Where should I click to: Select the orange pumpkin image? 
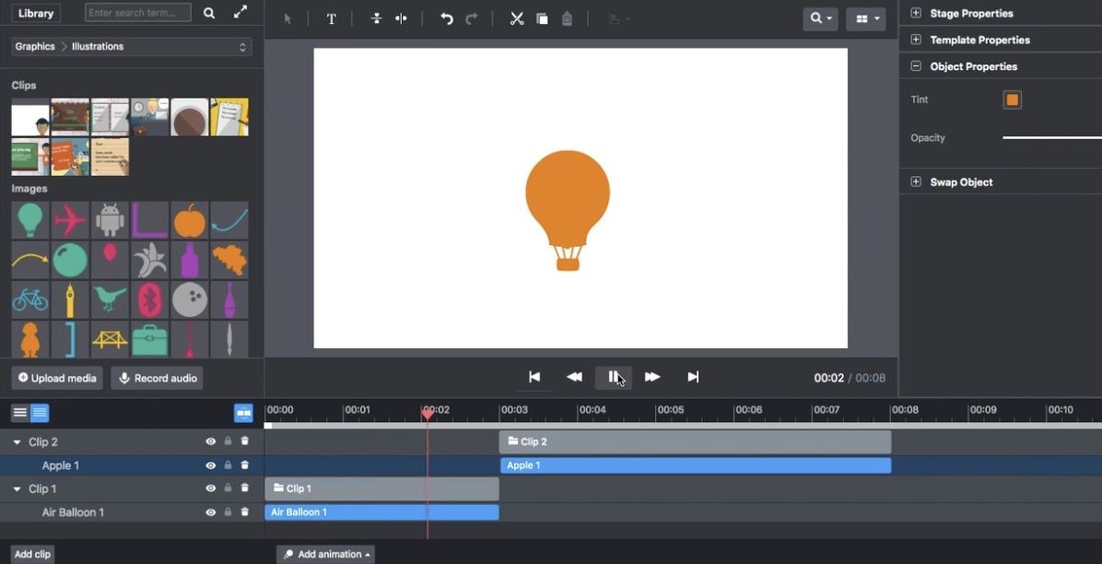[189, 220]
